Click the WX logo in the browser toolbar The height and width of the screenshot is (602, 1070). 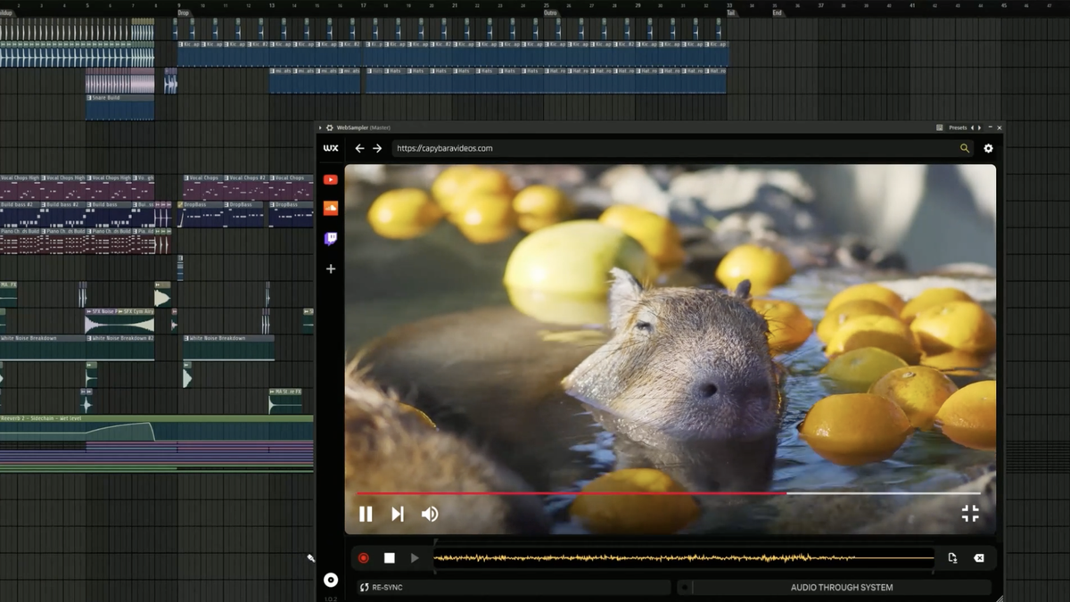tap(331, 148)
